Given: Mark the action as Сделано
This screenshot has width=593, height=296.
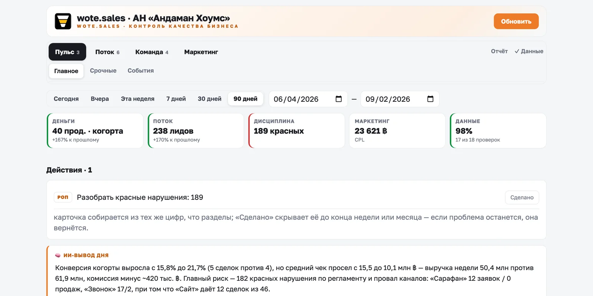Looking at the screenshot, I should pyautogui.click(x=522, y=197).
